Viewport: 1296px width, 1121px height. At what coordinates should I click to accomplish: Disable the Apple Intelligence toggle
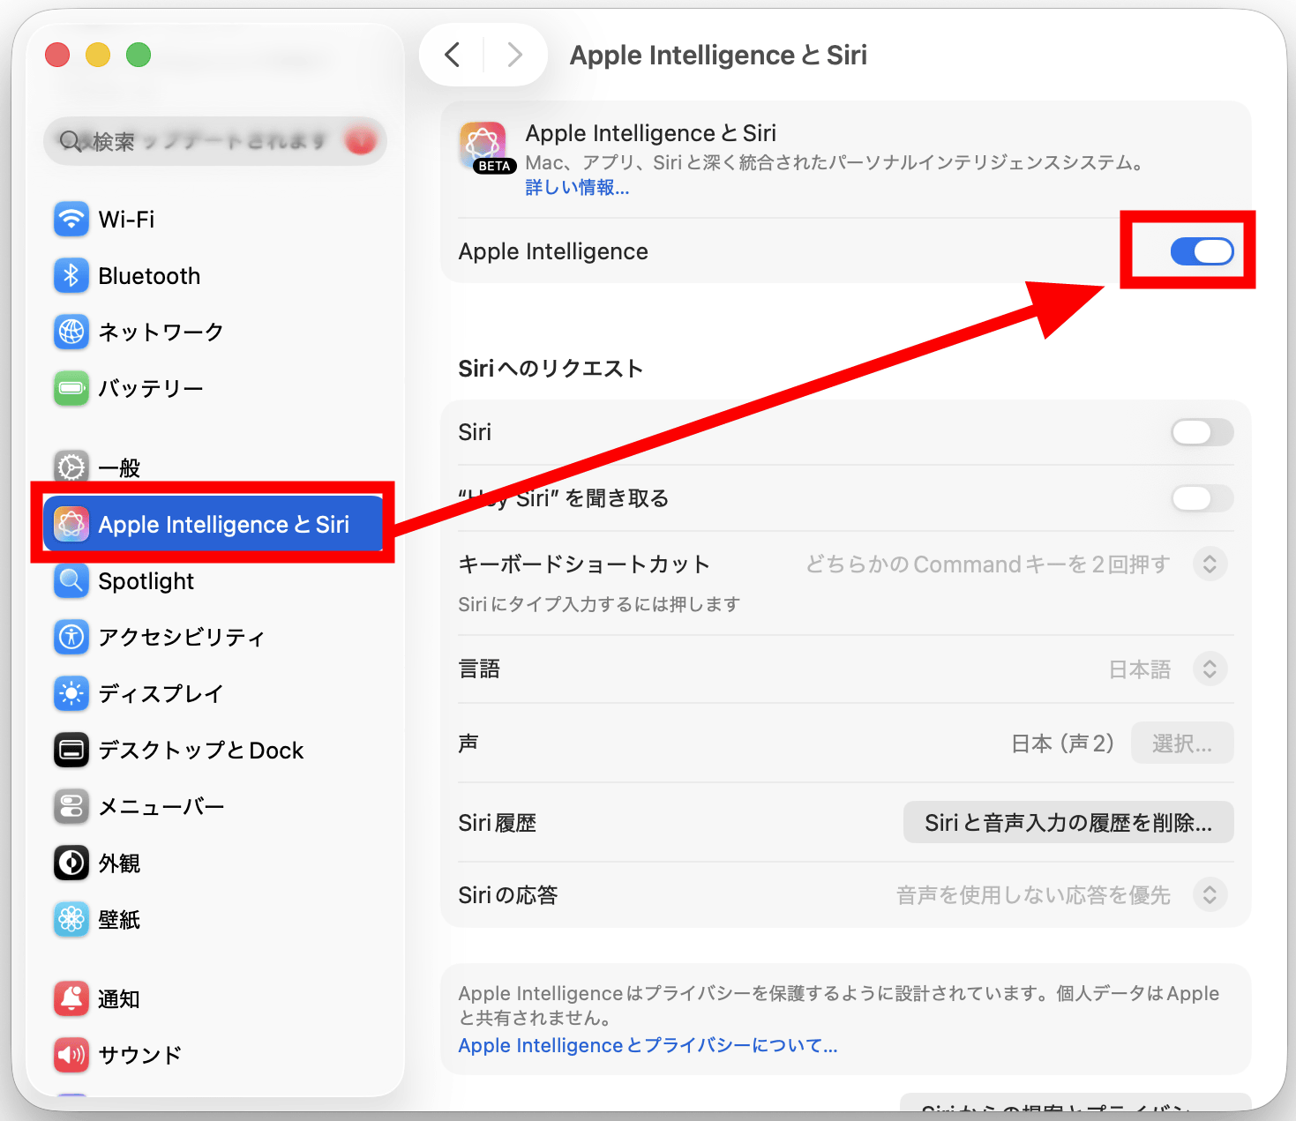coord(1201,252)
